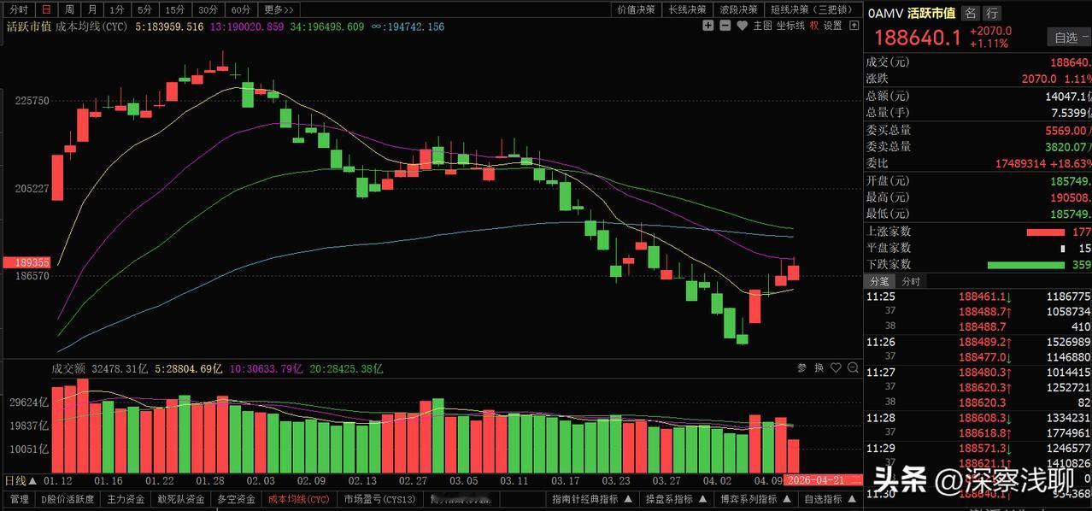This screenshot has height=511, width=1092.
Task: Select the 多空资金 indicator tab
Action: coord(237,499)
